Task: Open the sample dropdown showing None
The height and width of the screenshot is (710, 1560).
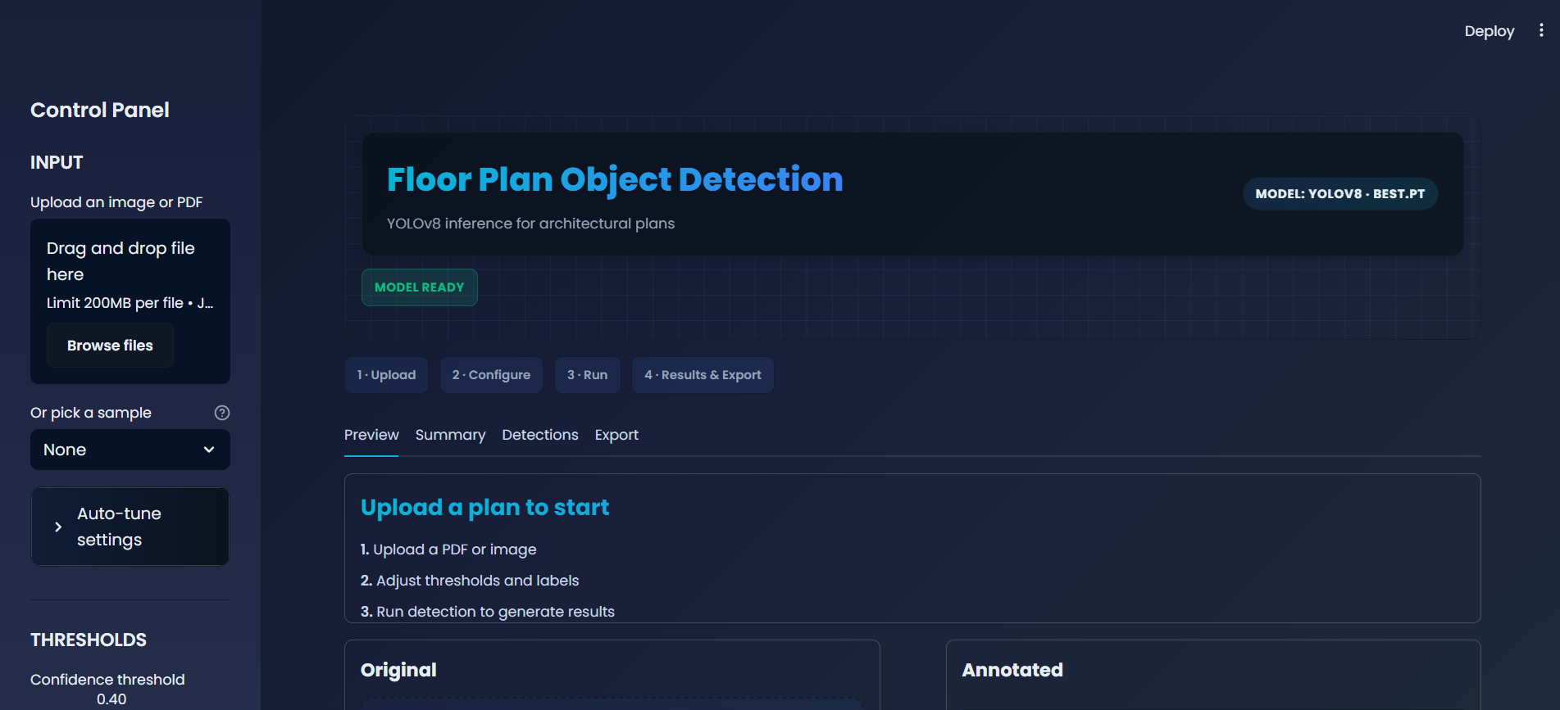Action: click(x=130, y=450)
